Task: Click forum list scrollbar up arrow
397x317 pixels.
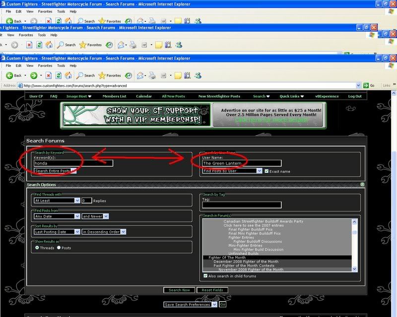Action: [x=354, y=222]
